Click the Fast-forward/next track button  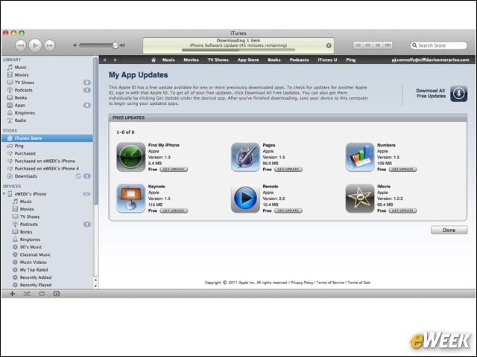50,45
